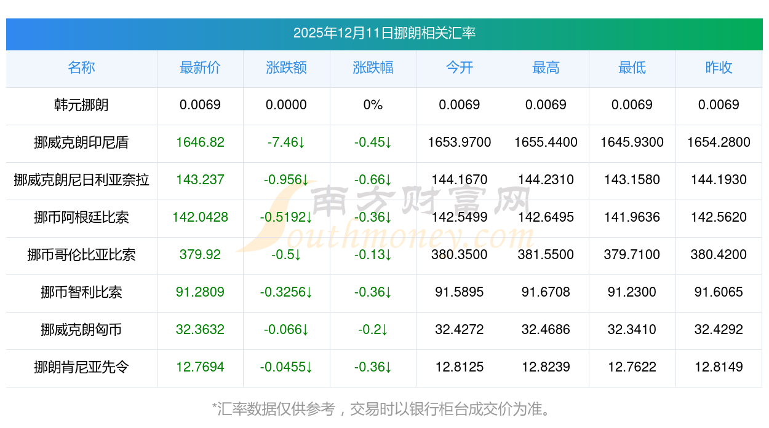Click the 最低 column header
Viewport: 769px width, 428px height.
[632, 68]
